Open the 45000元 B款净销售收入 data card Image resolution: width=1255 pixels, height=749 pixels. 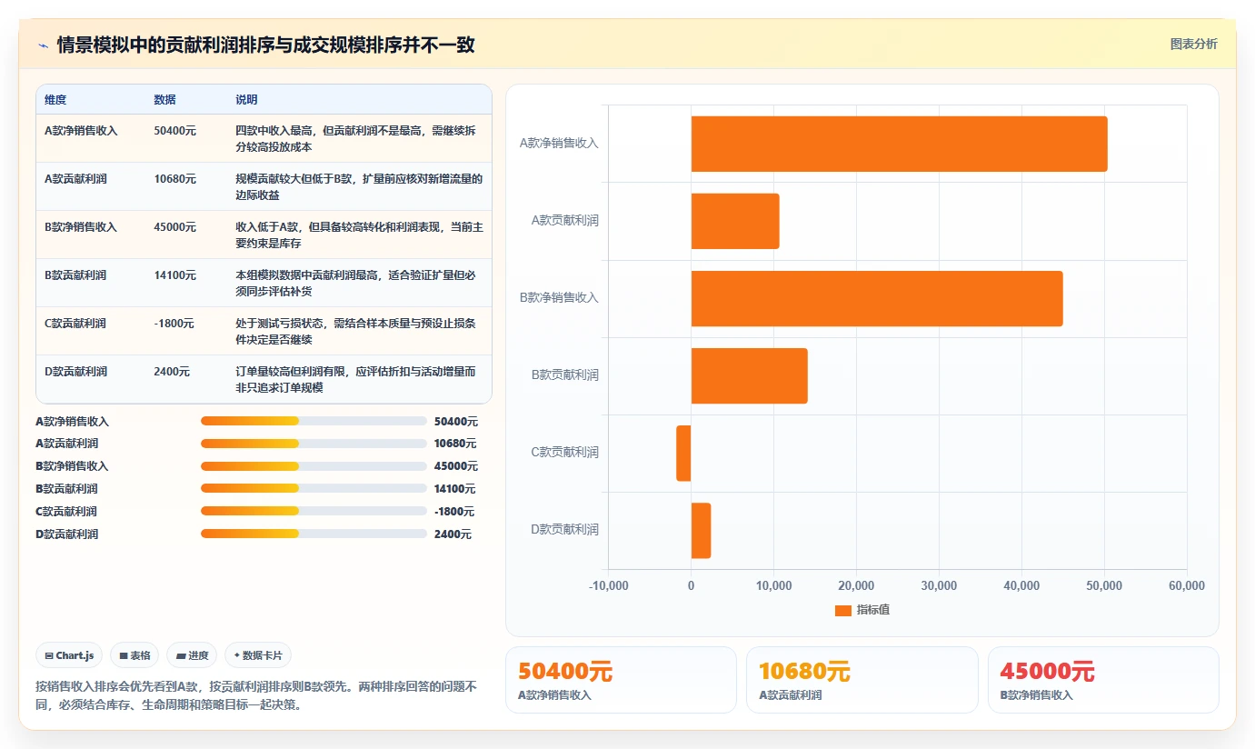point(1103,680)
